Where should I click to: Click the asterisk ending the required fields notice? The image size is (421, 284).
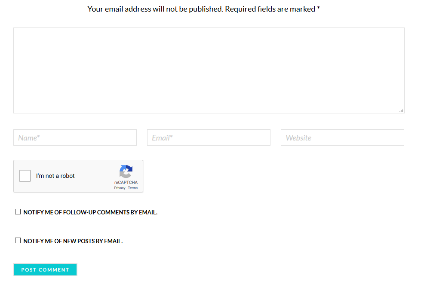click(319, 9)
